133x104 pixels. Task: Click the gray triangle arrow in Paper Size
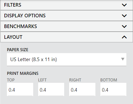123,59
